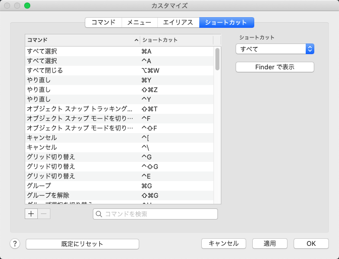Click the コマンドを検索 search field
The height and width of the screenshot is (259, 339).
click(x=155, y=214)
